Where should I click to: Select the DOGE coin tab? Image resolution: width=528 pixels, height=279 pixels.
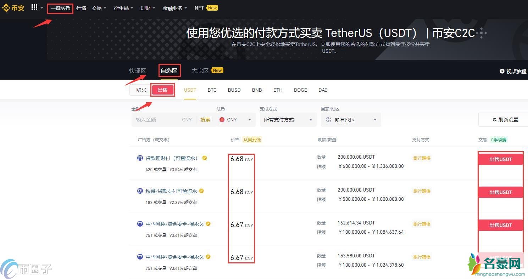[300, 90]
